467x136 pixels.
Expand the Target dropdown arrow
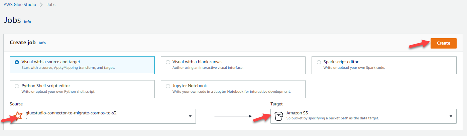(451, 116)
